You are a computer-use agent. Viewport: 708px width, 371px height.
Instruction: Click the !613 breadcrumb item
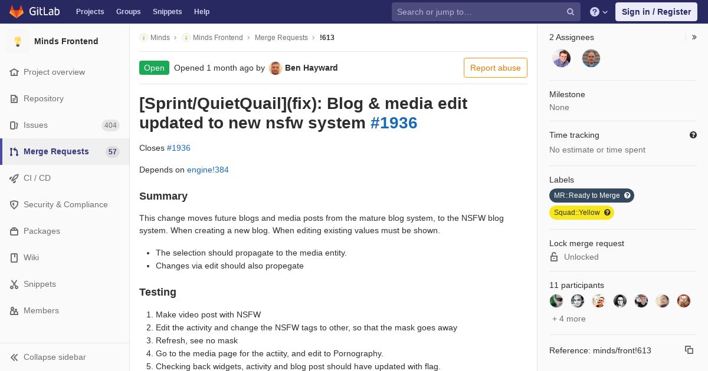point(327,38)
